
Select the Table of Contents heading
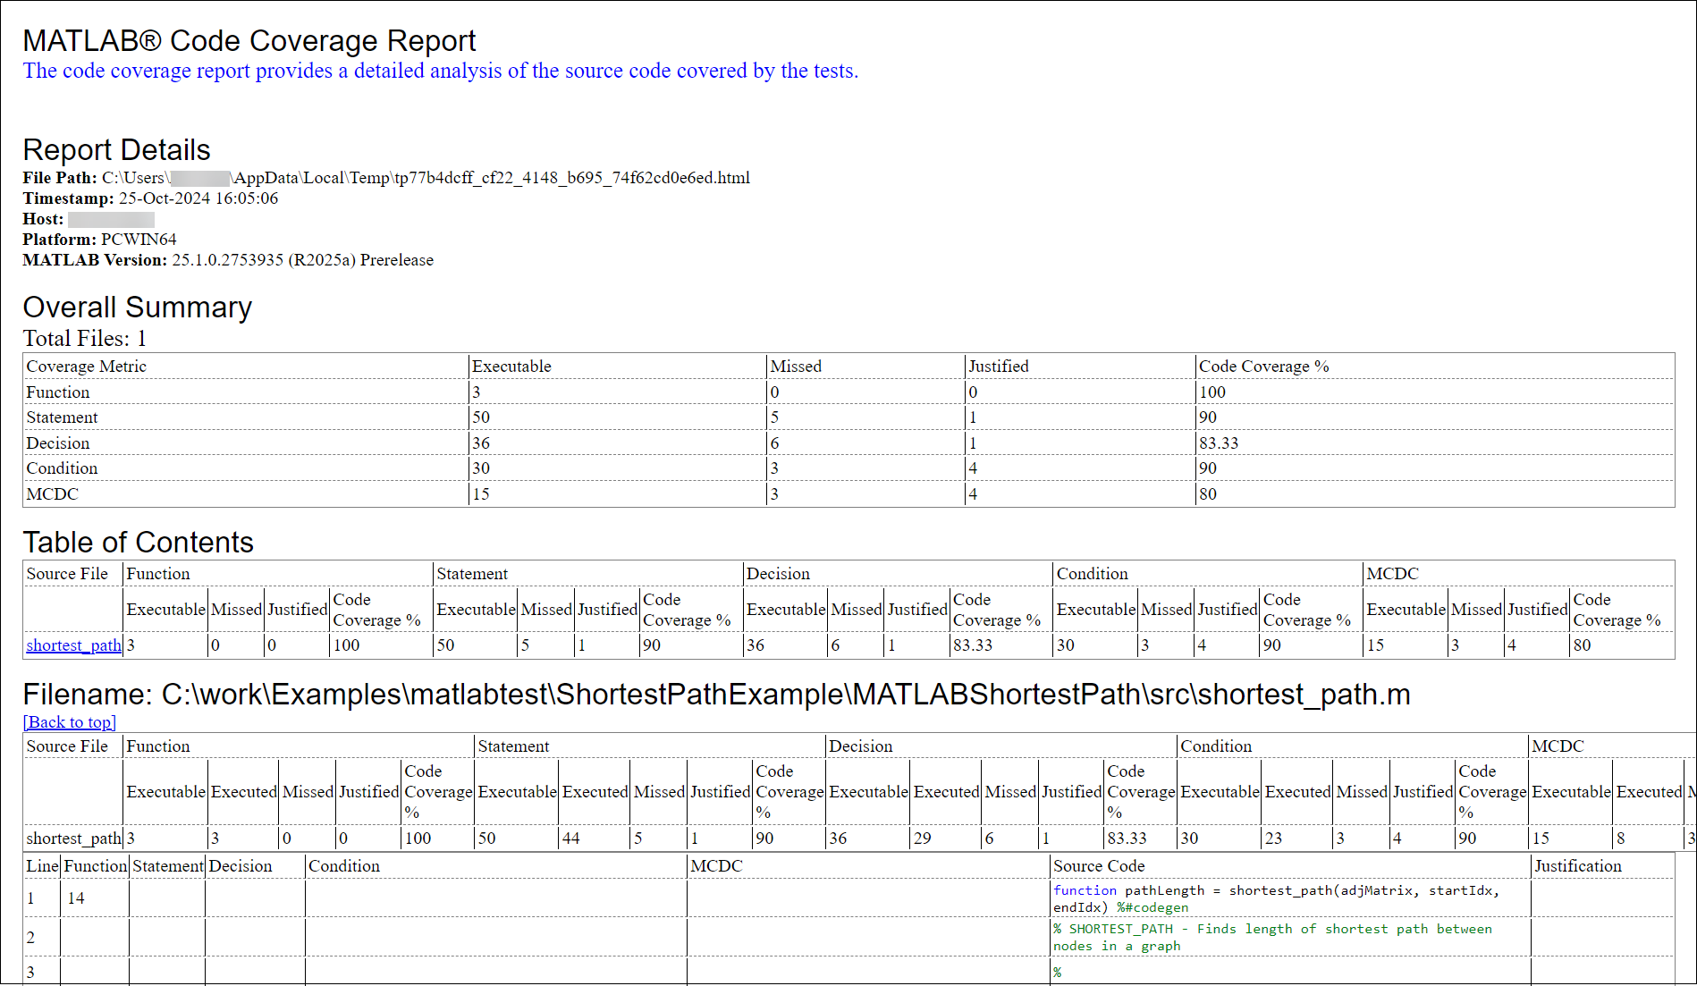click(139, 542)
